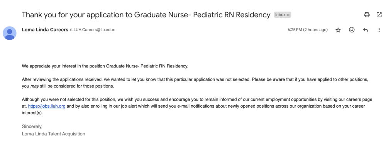Open the https://jobs.lluh.org link

[47, 106]
